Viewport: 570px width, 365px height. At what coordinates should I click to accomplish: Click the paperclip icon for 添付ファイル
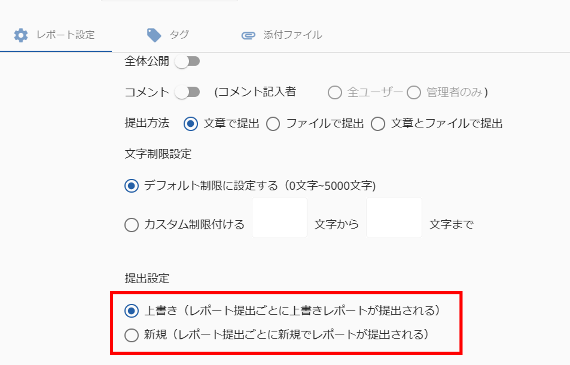(248, 36)
